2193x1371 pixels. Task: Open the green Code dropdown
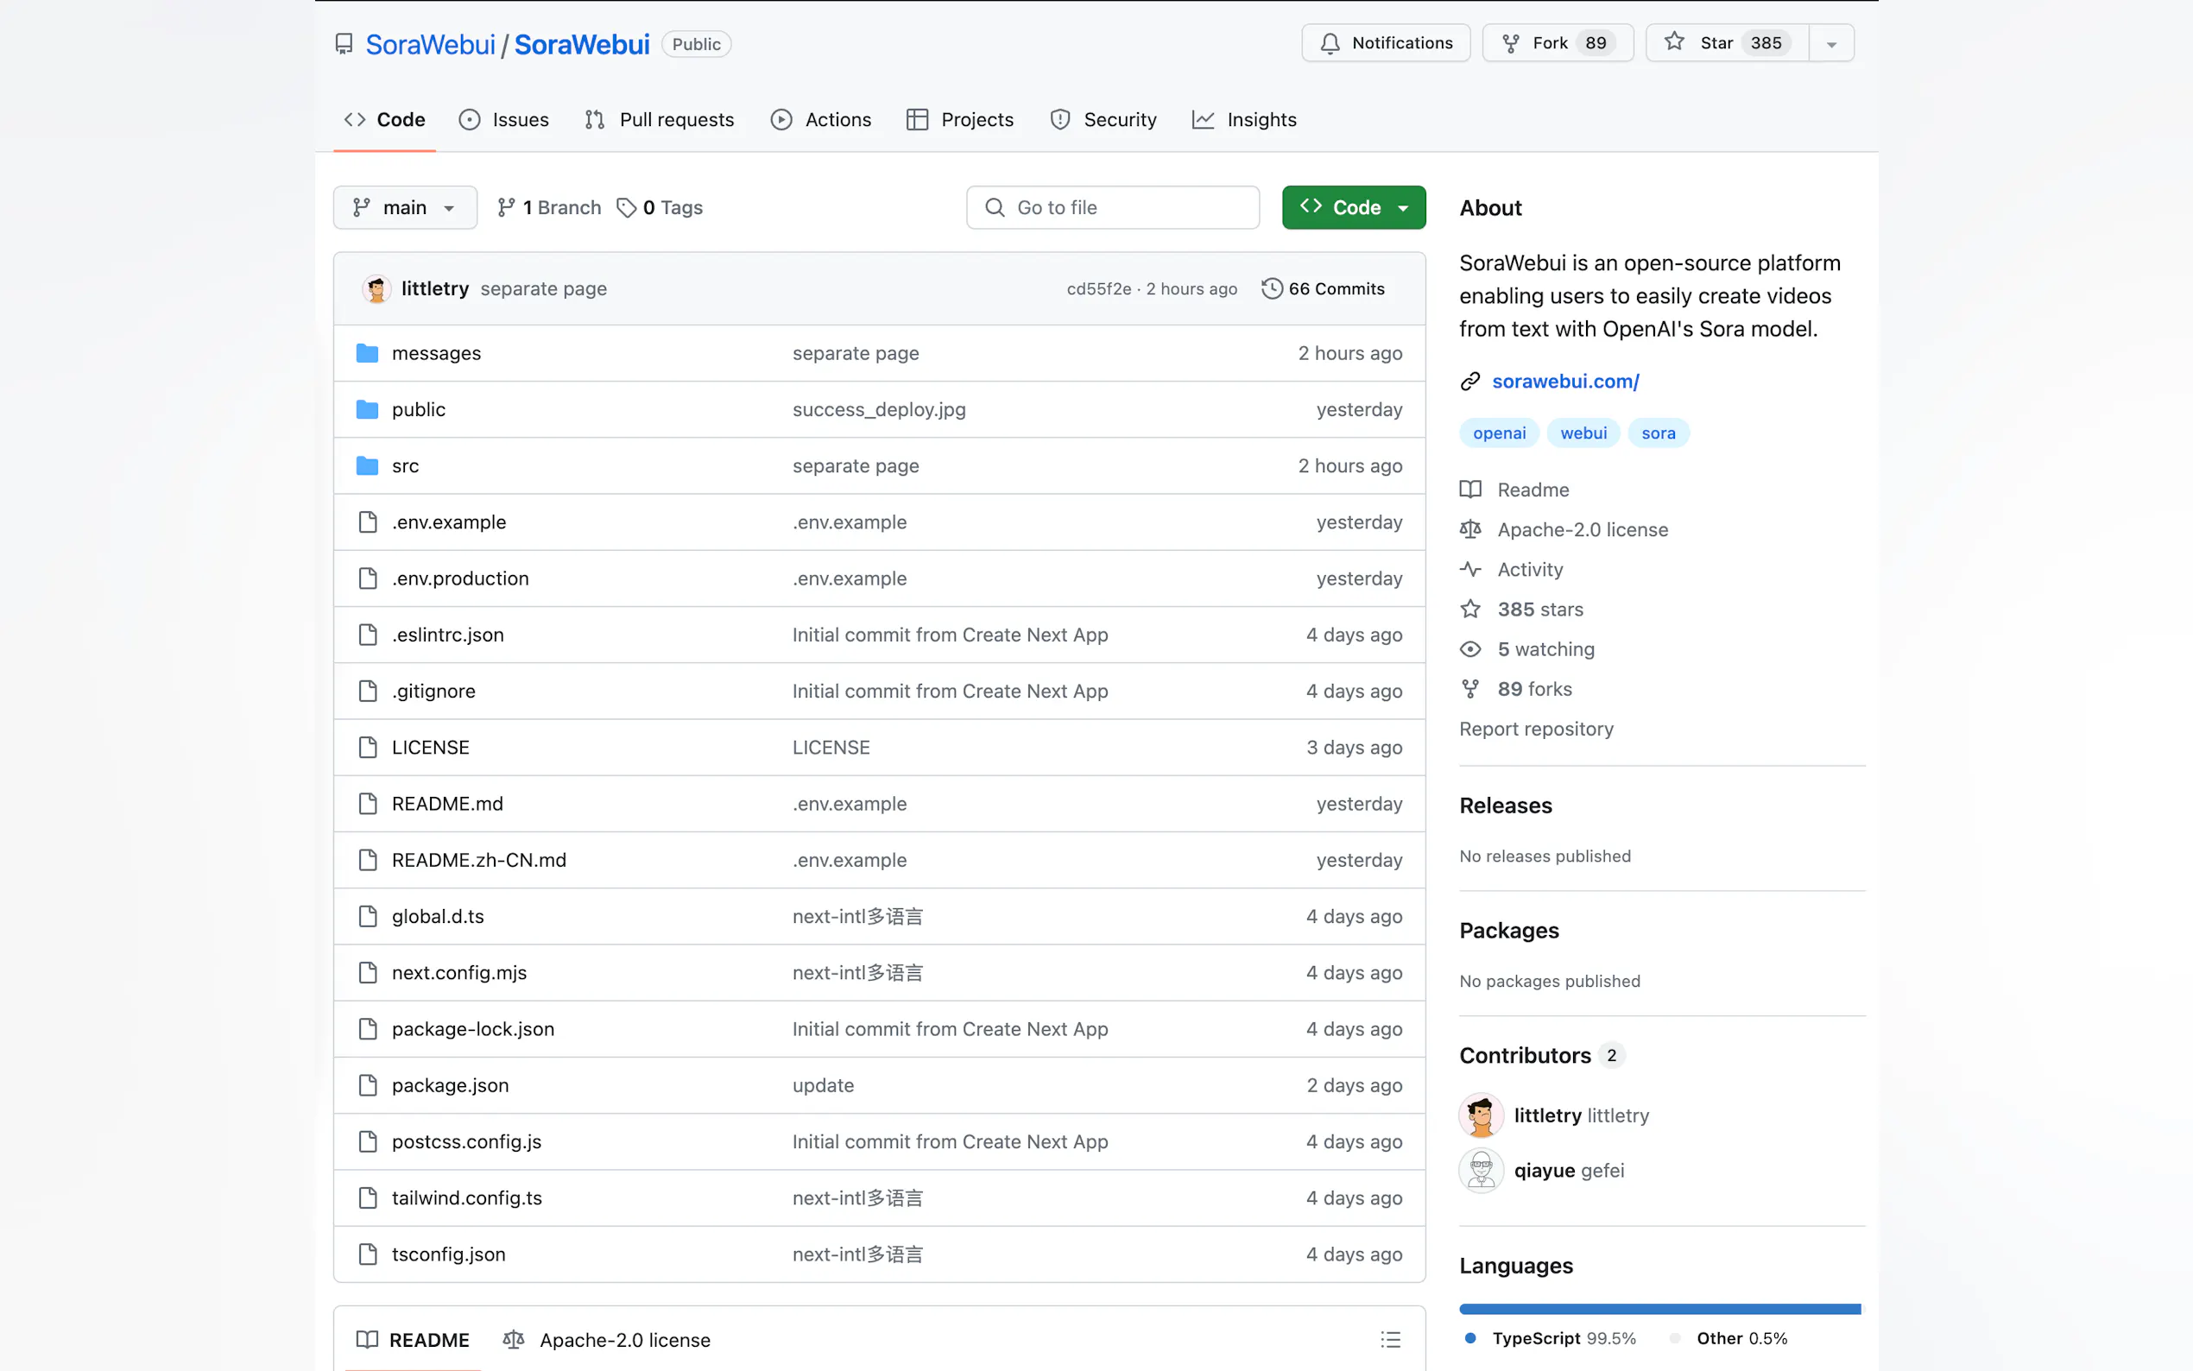[1353, 208]
